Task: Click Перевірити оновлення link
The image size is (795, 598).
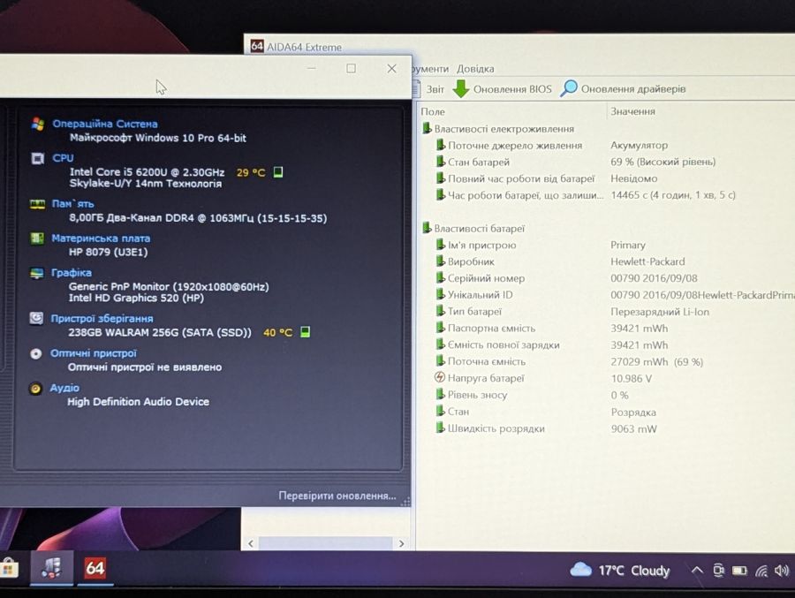Action: point(337,496)
